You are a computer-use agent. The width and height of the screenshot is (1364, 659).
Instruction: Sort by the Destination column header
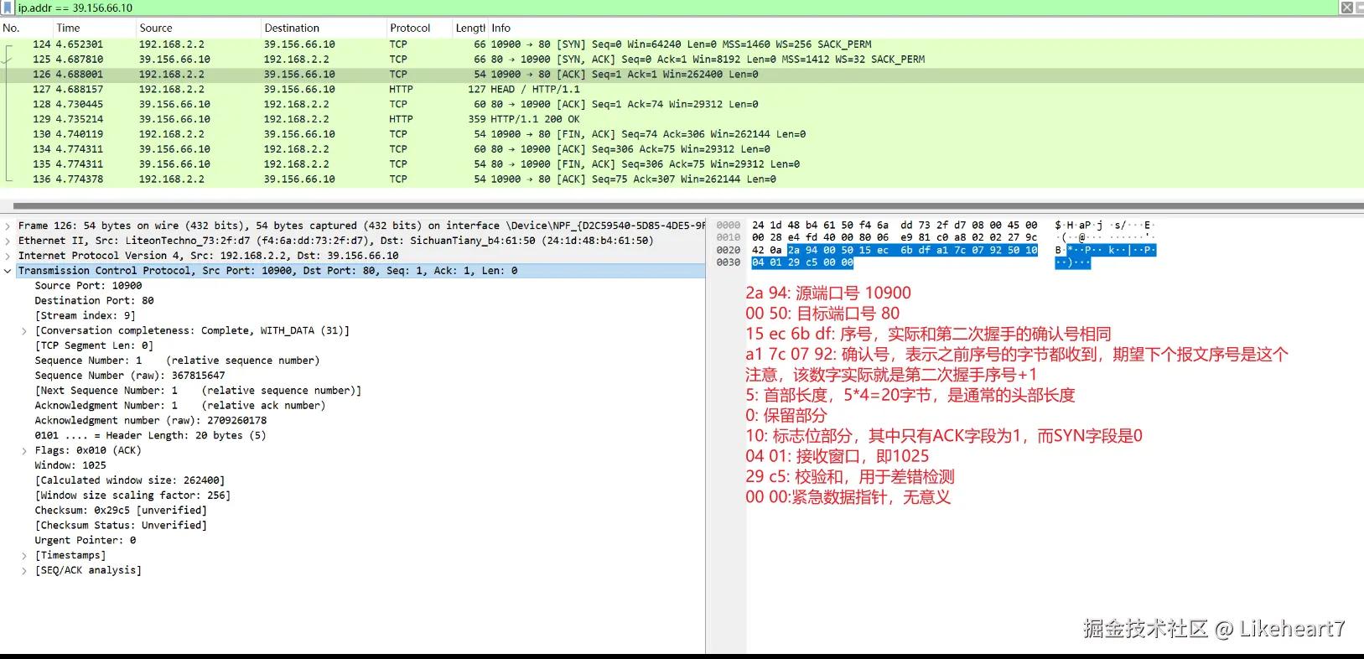click(292, 28)
